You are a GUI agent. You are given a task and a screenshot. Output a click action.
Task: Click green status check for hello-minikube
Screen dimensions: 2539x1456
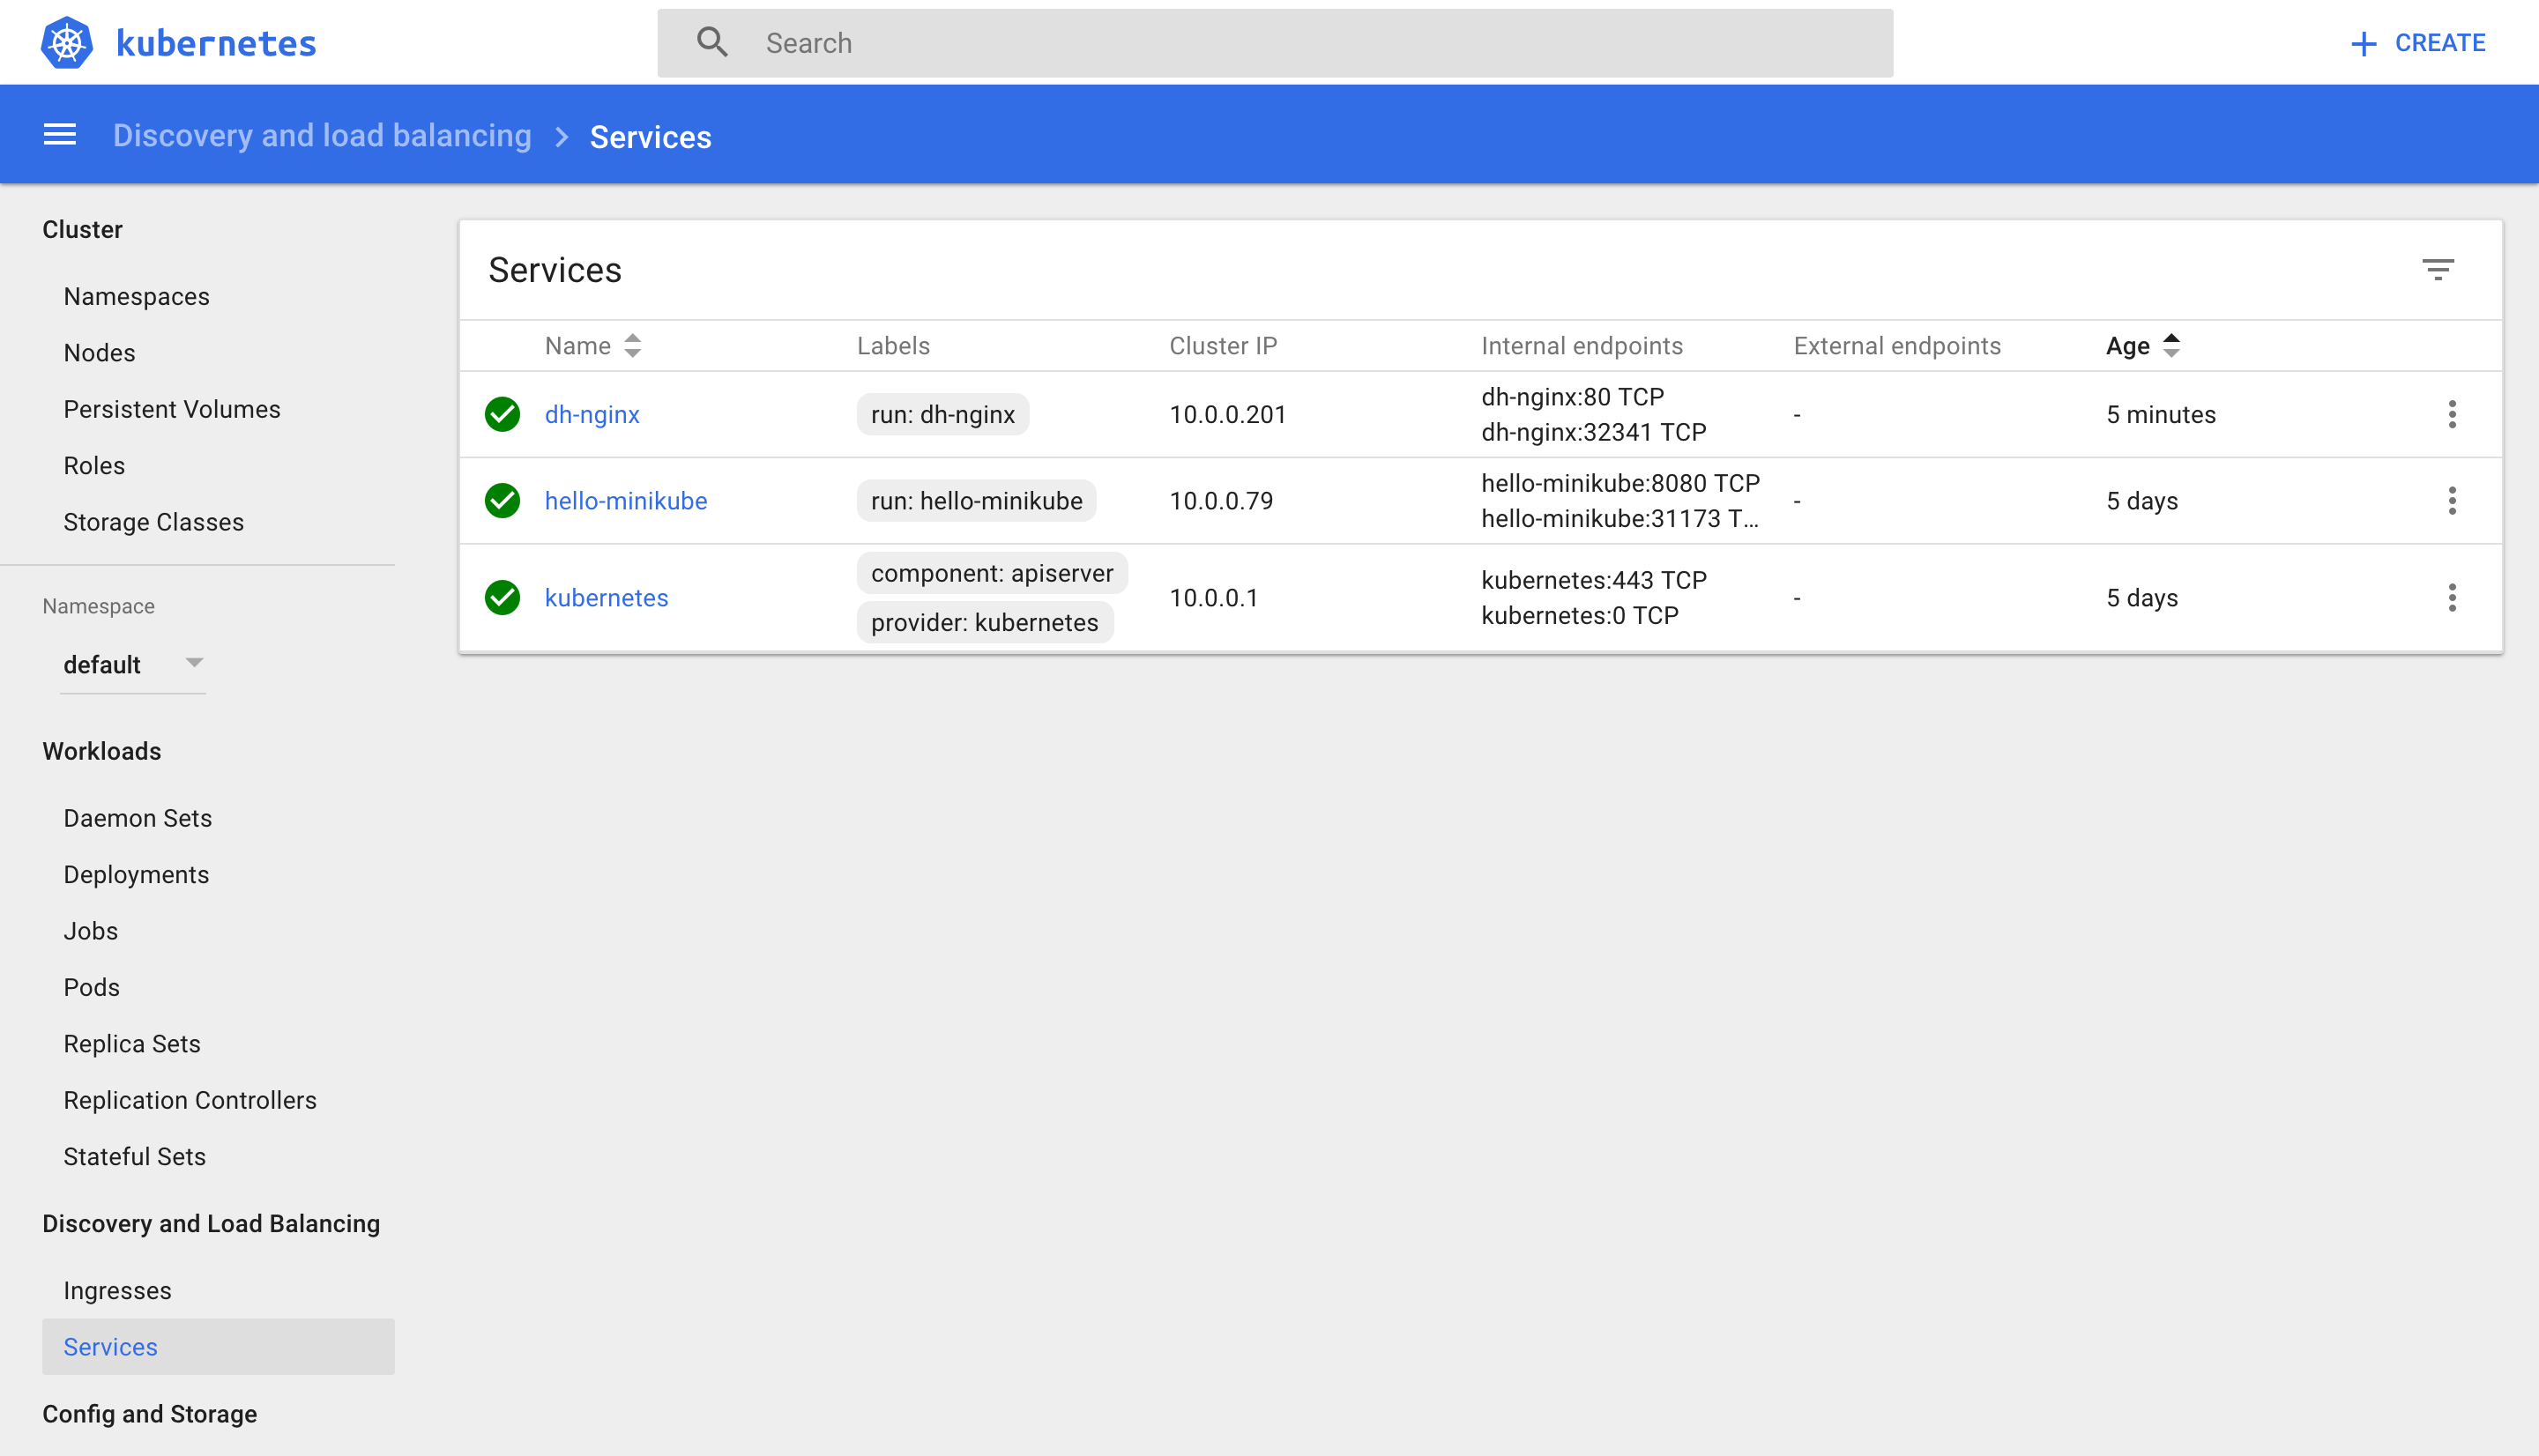coord(502,500)
